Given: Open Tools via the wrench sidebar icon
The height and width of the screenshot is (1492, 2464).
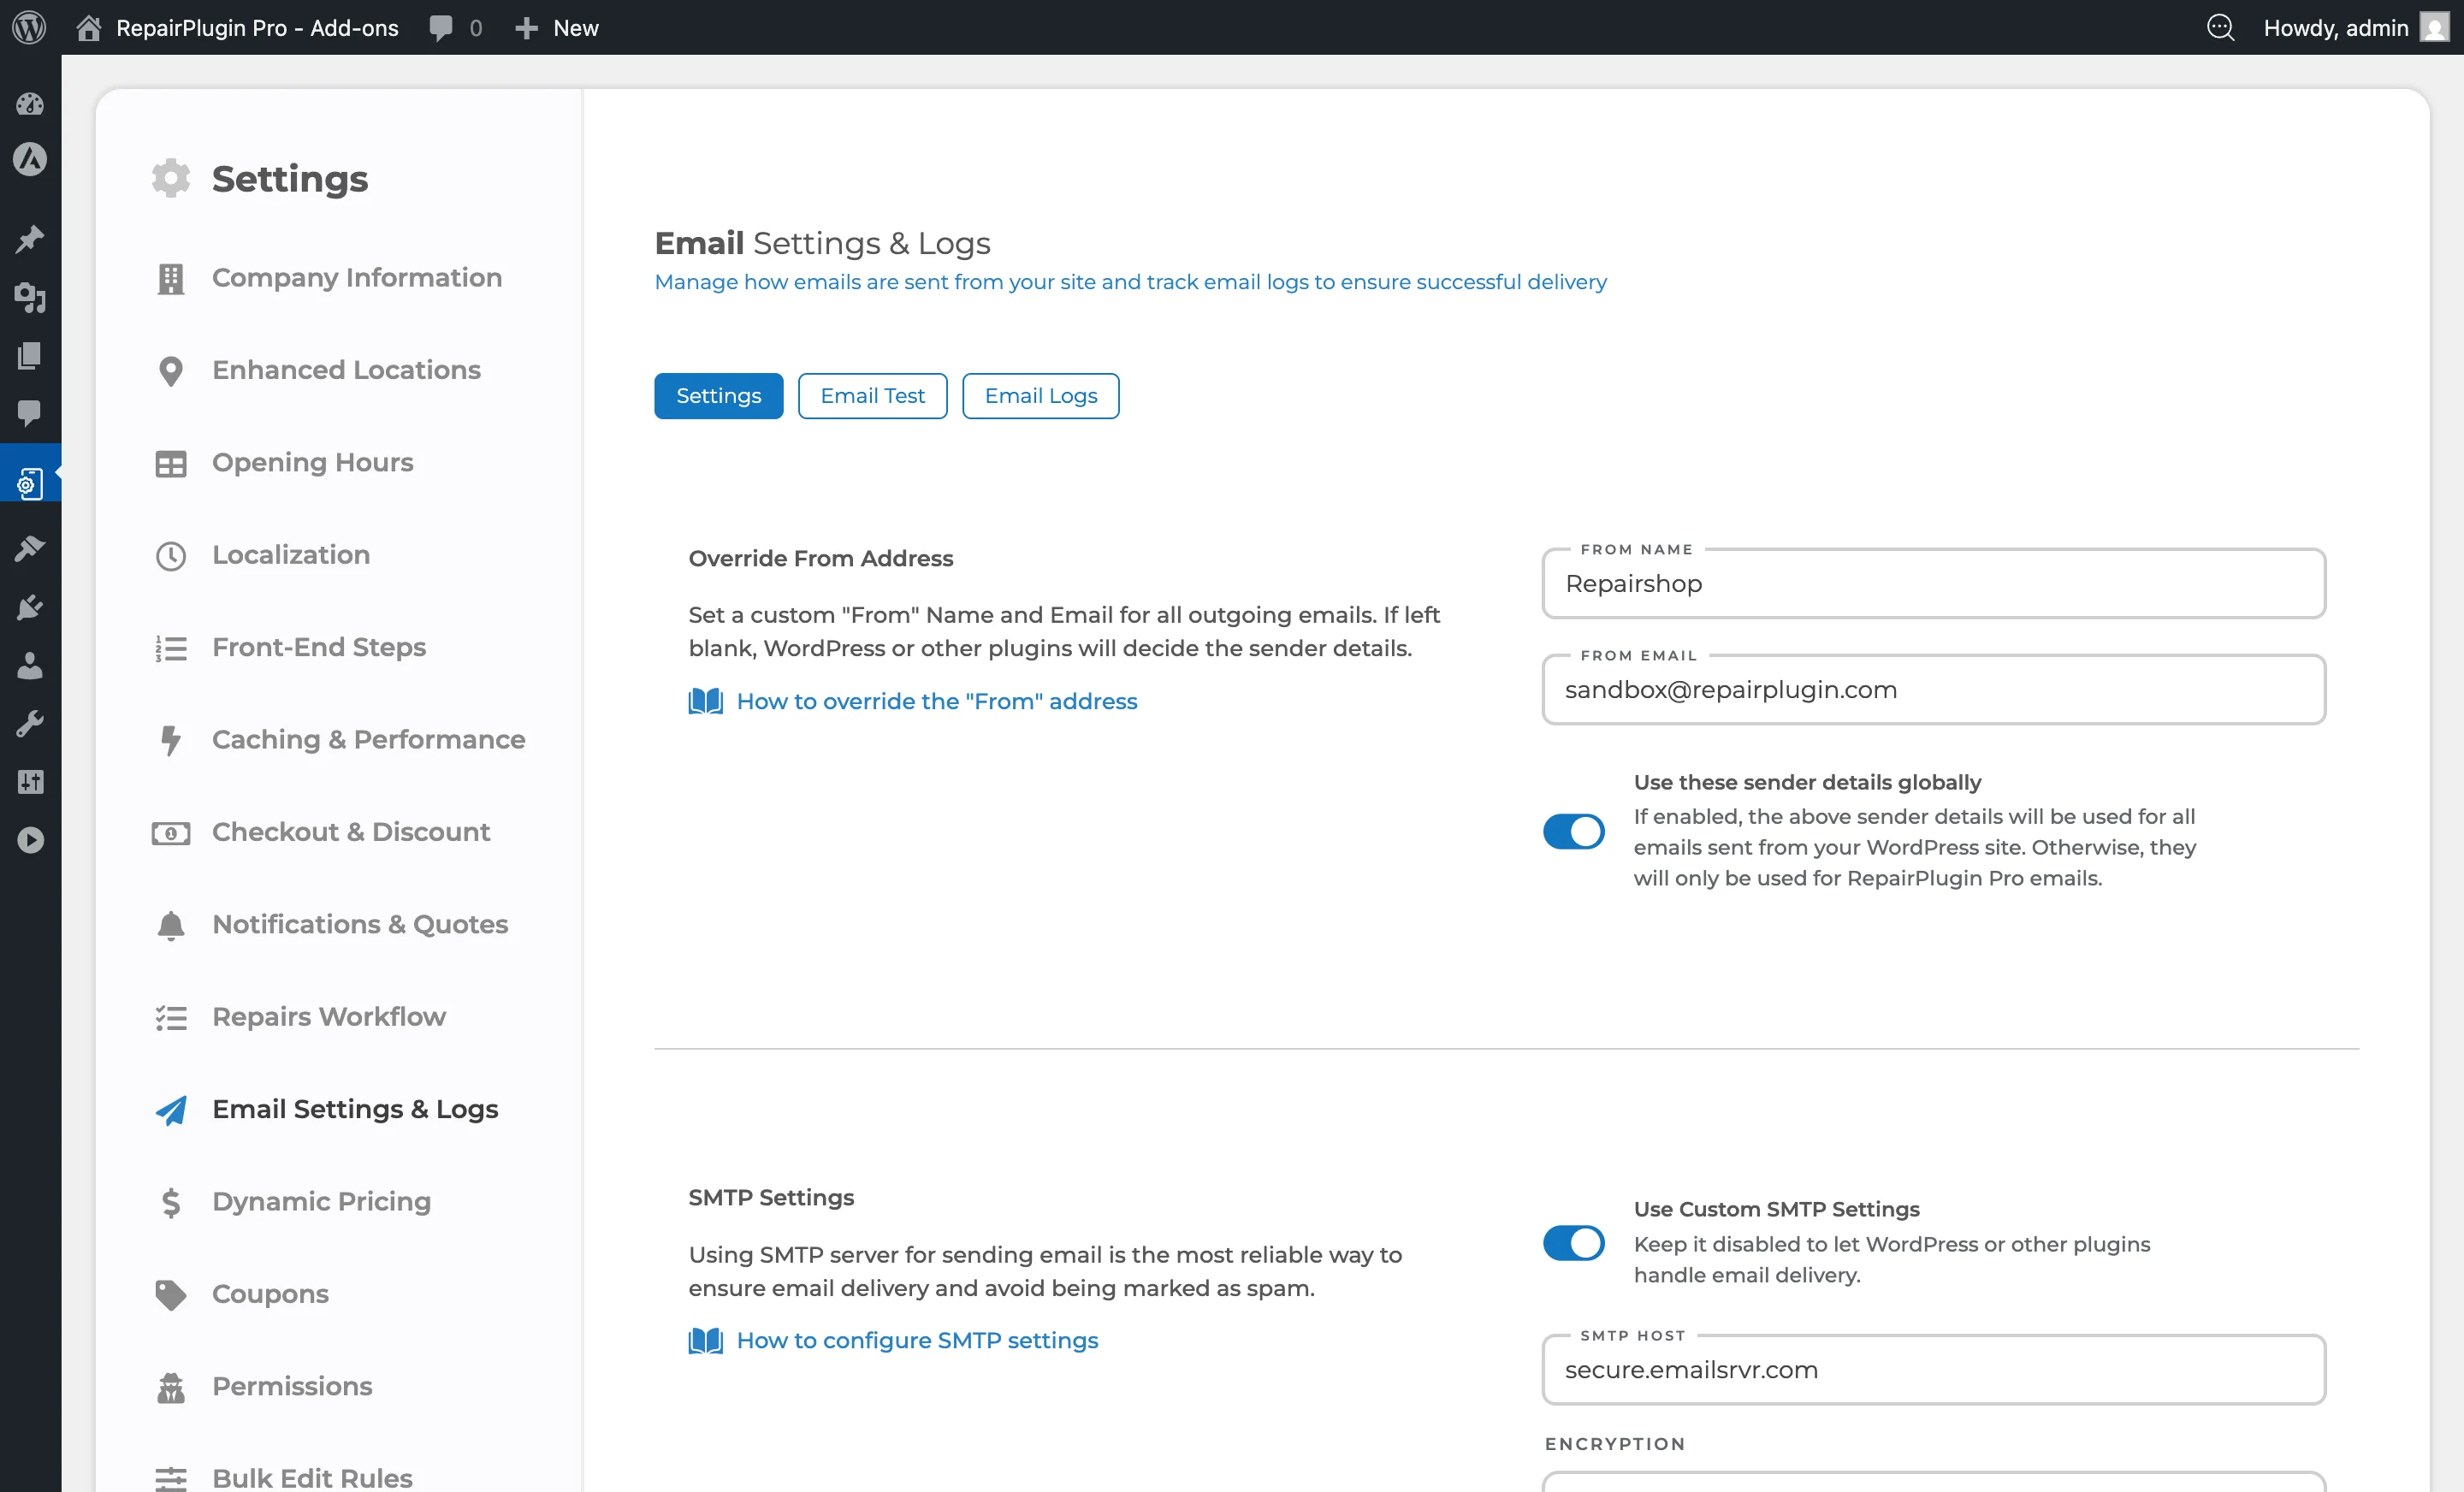Looking at the screenshot, I should (30, 723).
